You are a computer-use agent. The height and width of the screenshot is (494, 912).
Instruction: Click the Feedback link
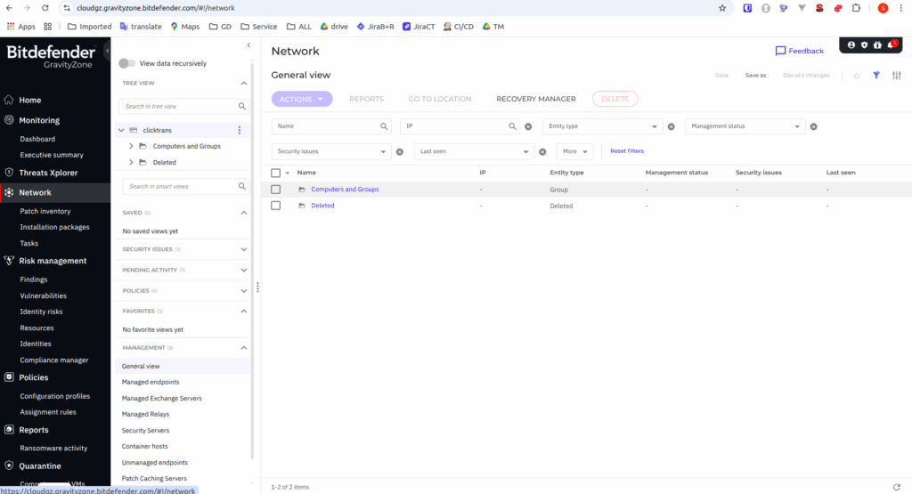tap(800, 51)
